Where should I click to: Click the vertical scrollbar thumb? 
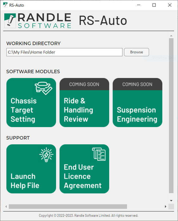[171, 115]
